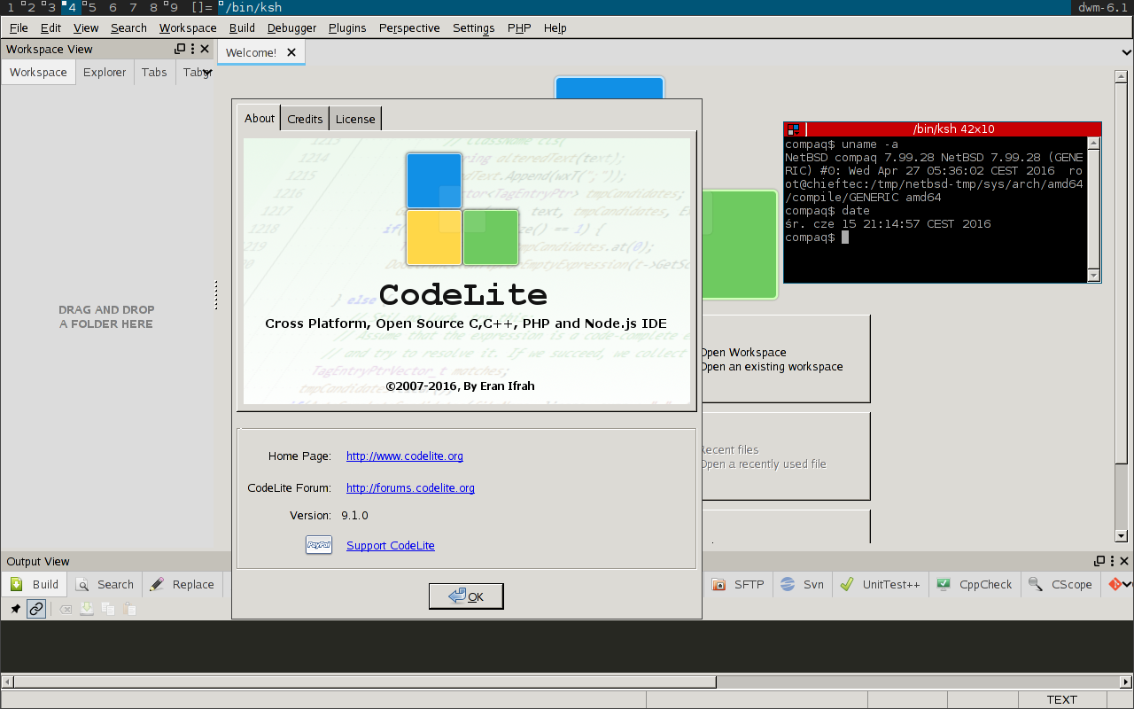
Task: Open the Plugins menu
Action: (347, 27)
